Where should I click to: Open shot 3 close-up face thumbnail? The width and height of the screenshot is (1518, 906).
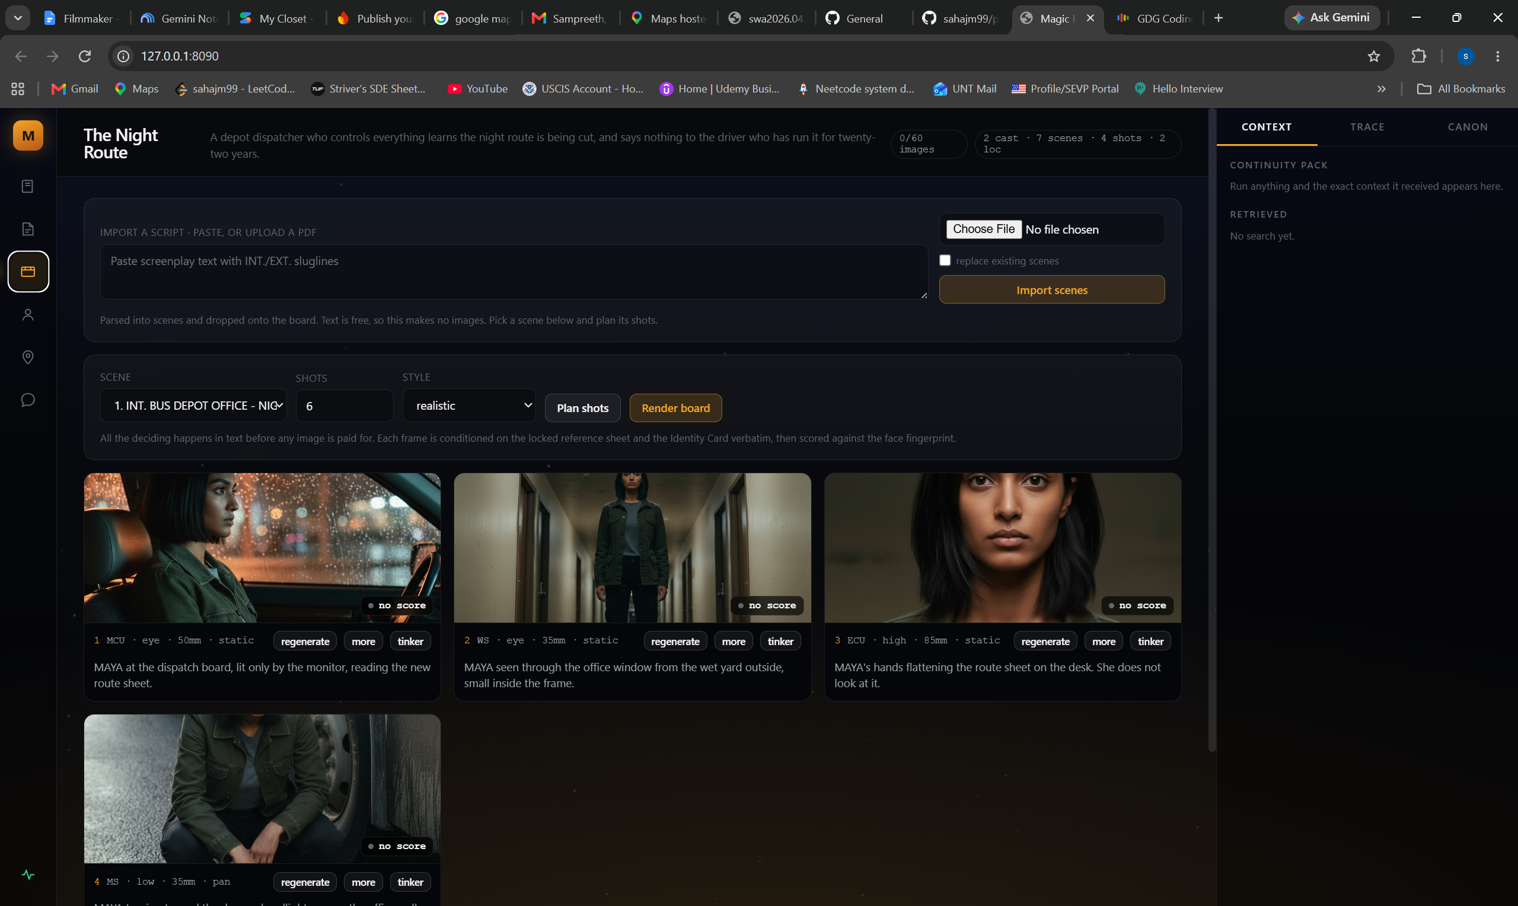point(1003,548)
